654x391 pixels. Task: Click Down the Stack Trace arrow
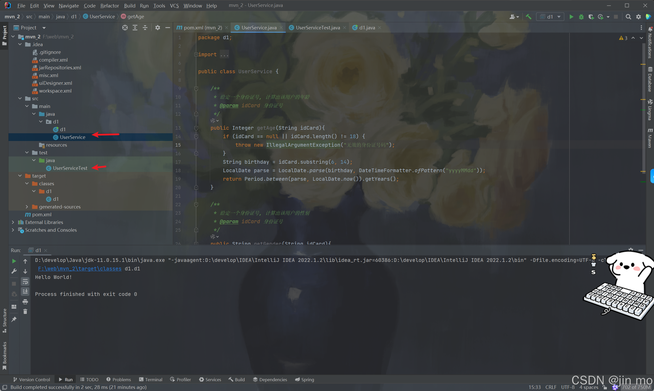[x=25, y=271]
